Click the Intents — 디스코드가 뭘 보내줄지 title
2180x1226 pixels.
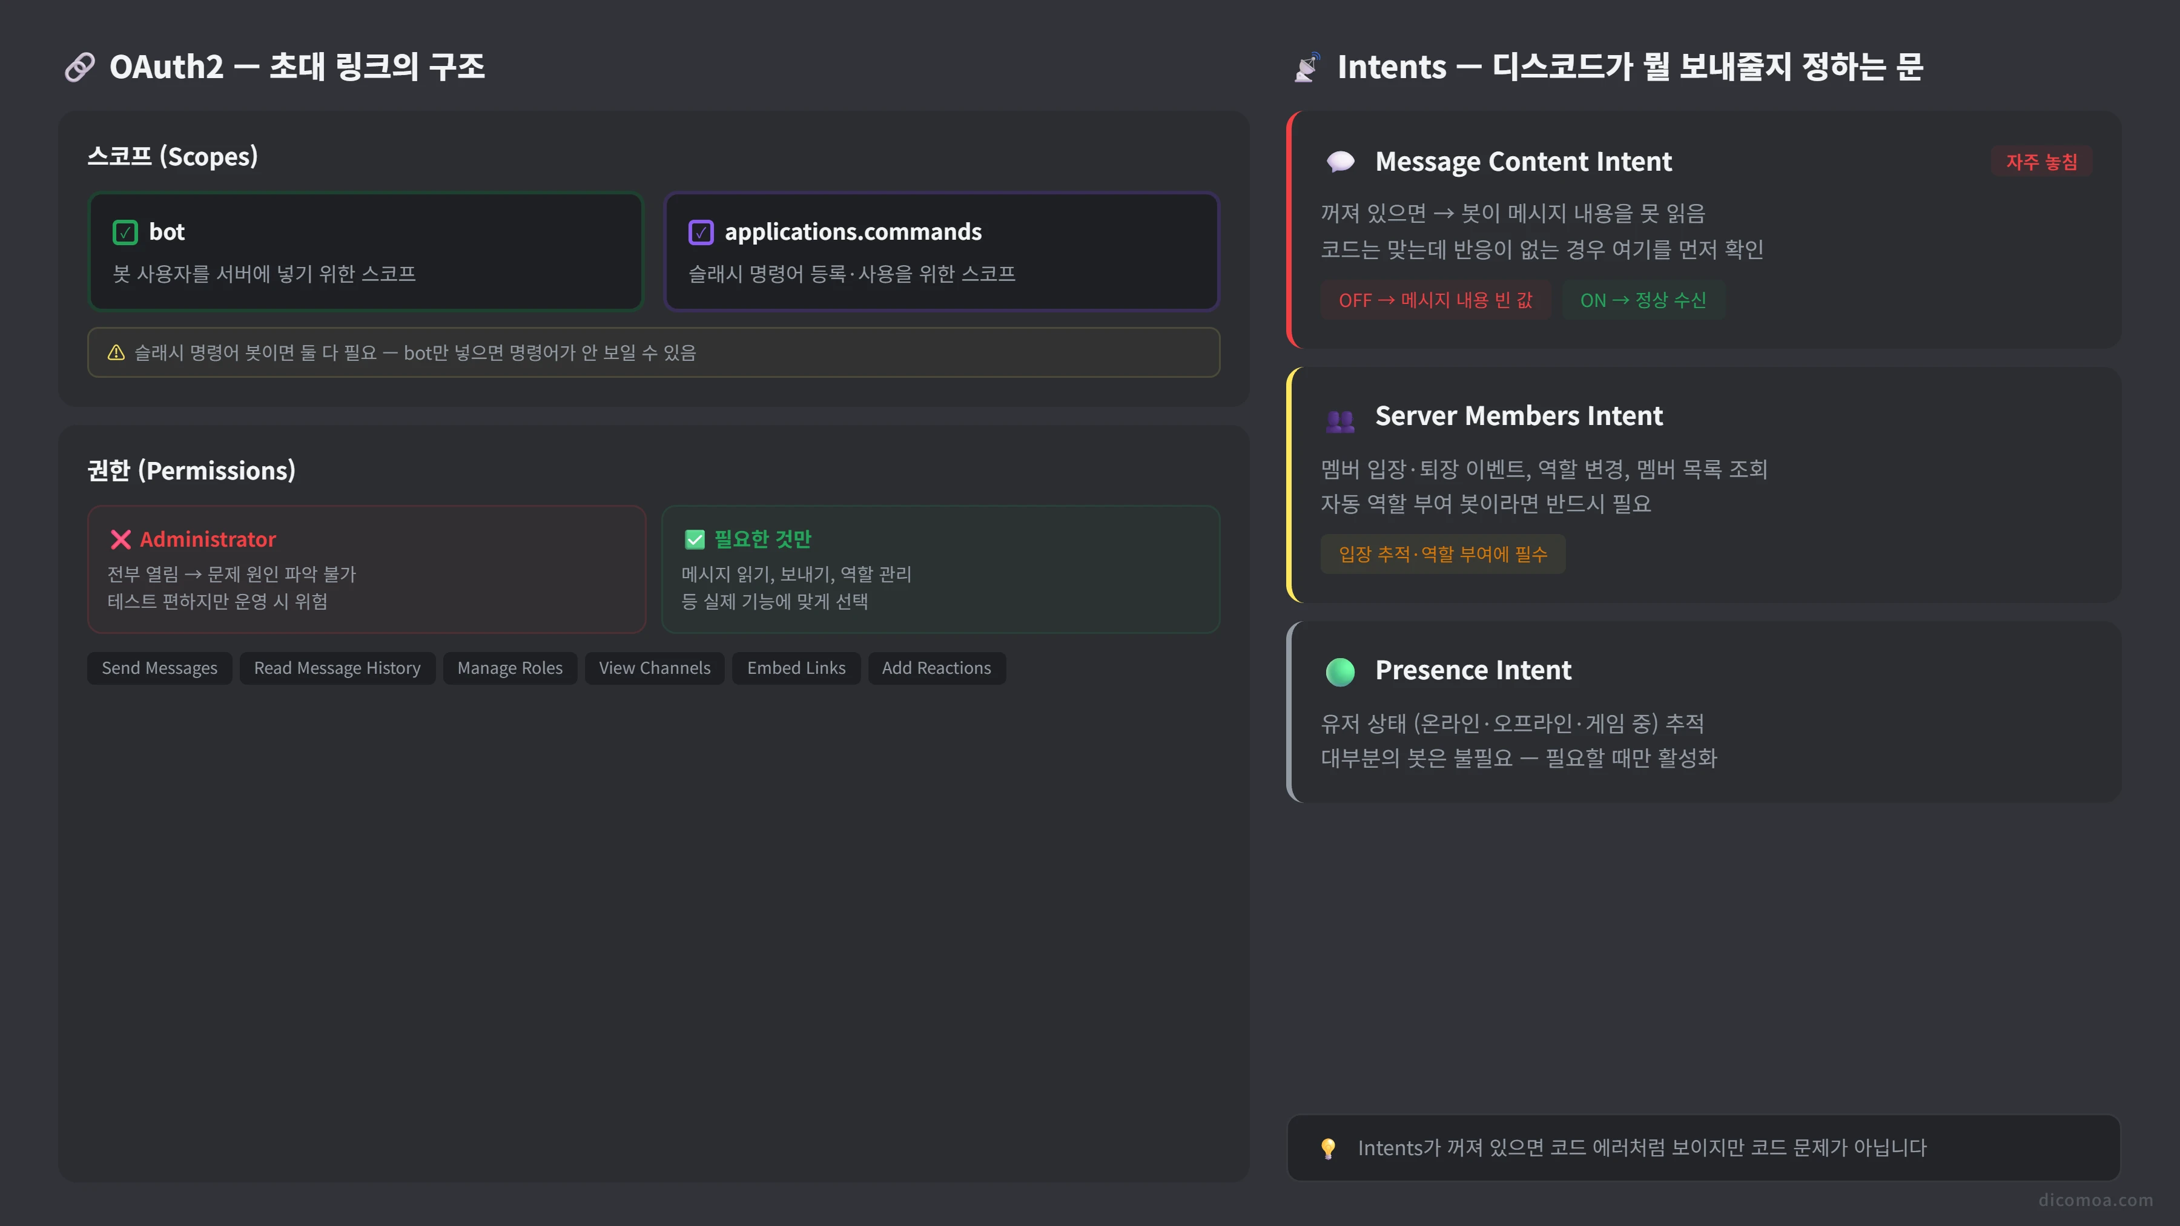[x=1630, y=67]
